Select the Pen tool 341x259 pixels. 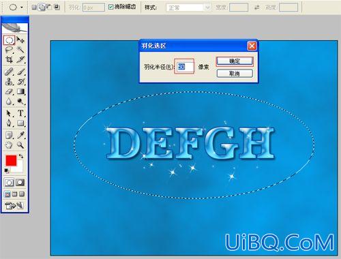tap(9, 123)
